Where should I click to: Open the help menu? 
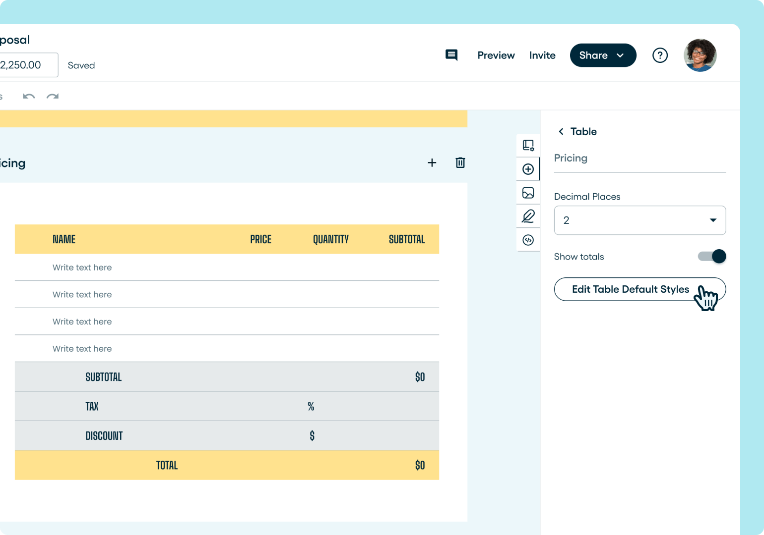pos(660,55)
